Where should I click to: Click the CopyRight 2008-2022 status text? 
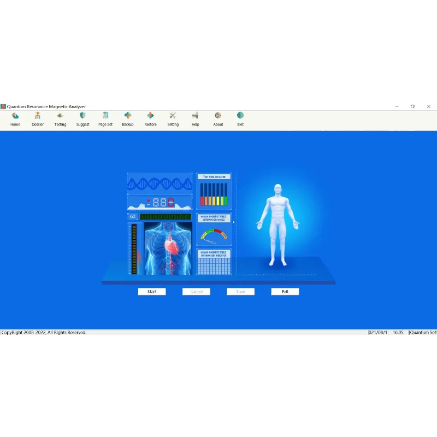pyautogui.click(x=44, y=333)
